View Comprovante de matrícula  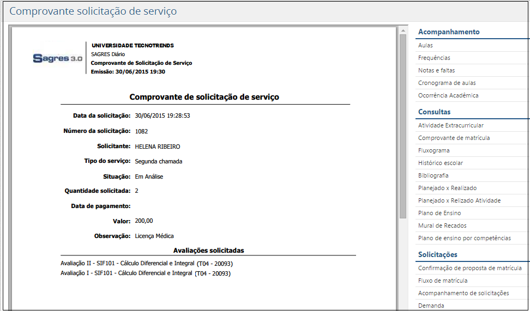coord(454,138)
